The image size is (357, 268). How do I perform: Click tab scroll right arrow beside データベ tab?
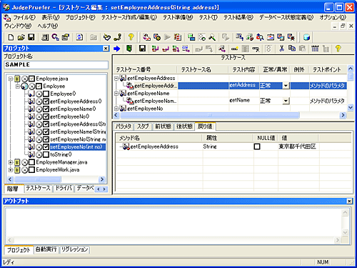104,189
